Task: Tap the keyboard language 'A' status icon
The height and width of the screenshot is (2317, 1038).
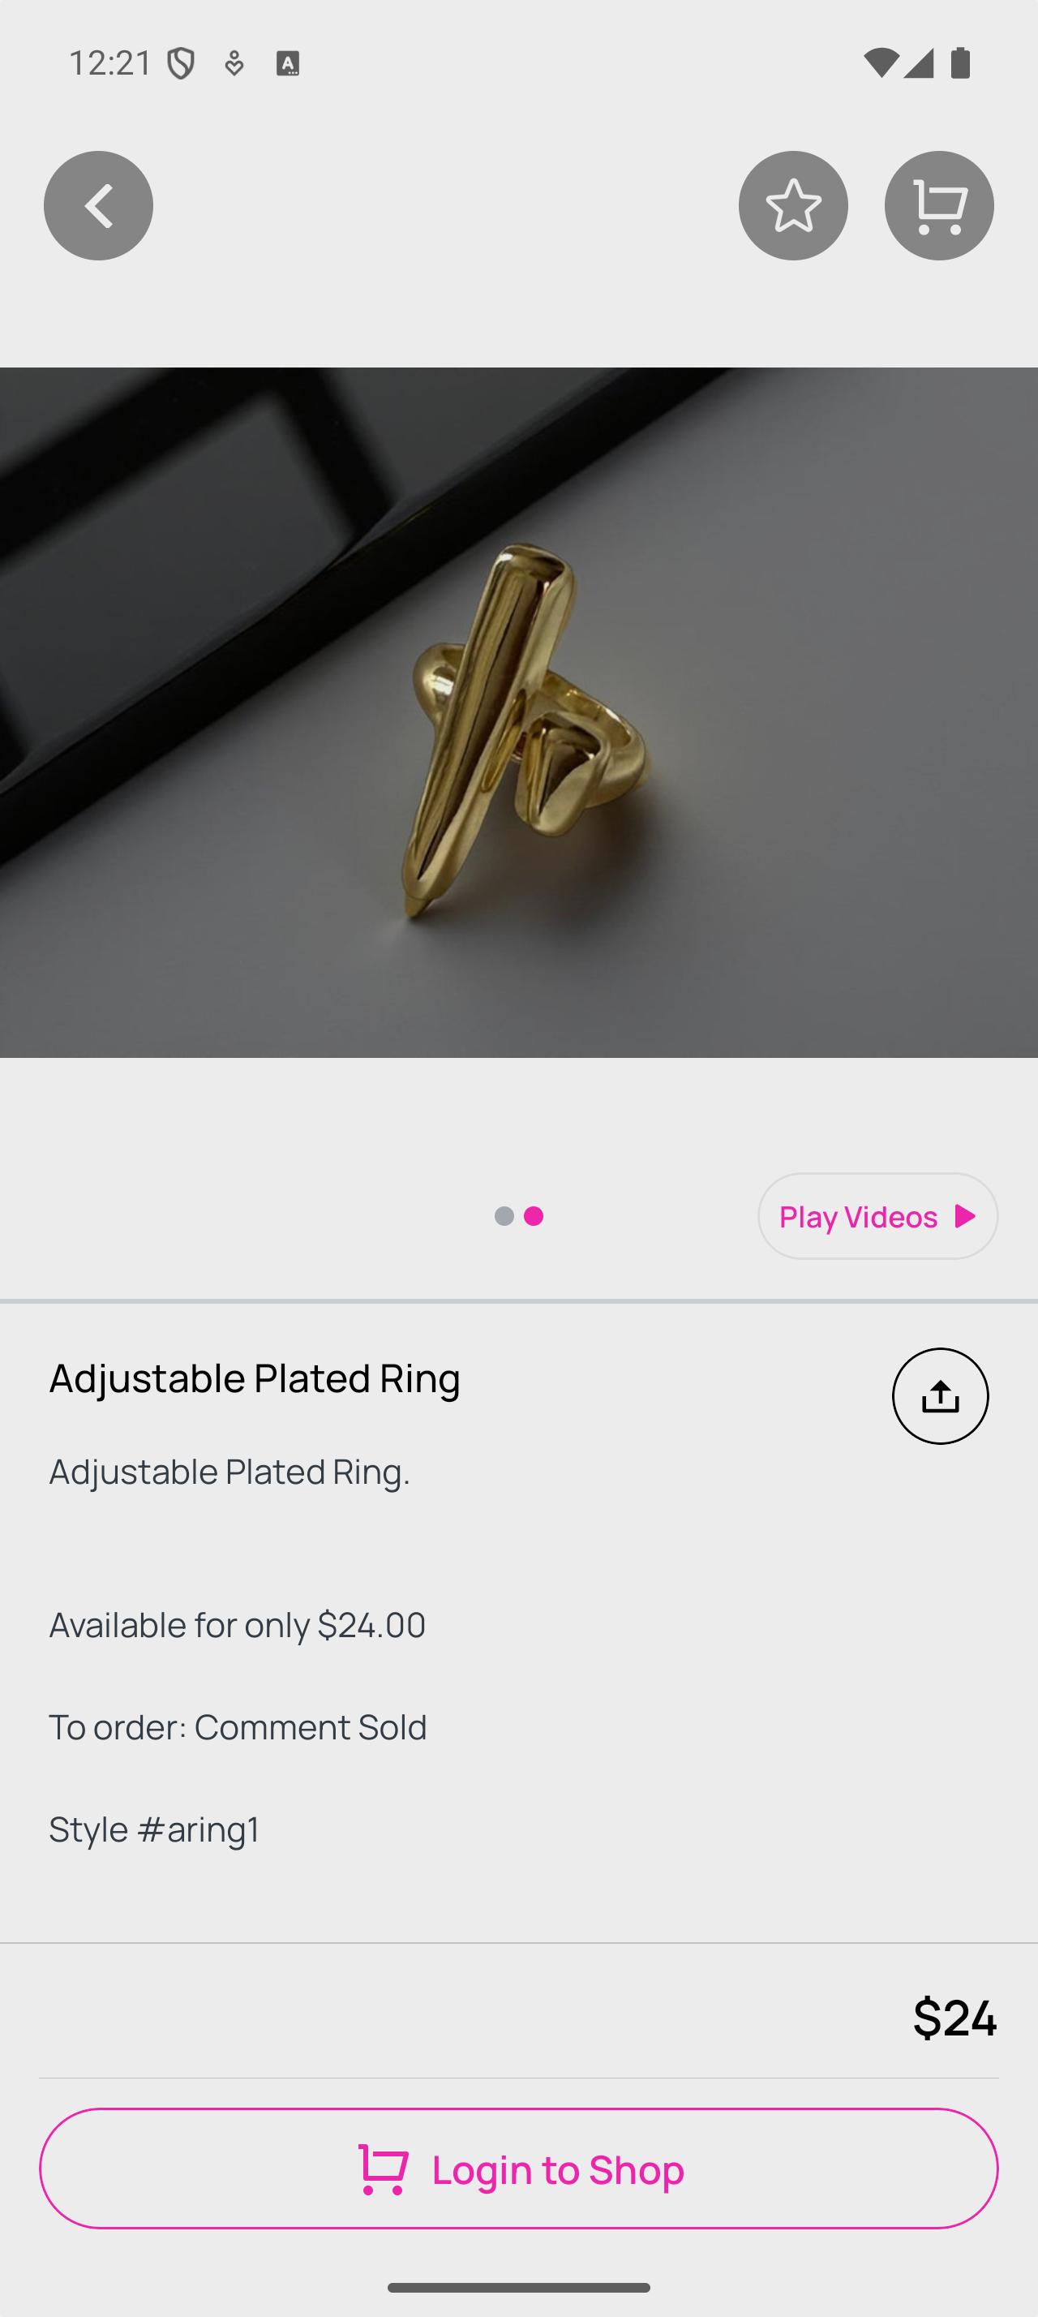Action: (x=288, y=64)
